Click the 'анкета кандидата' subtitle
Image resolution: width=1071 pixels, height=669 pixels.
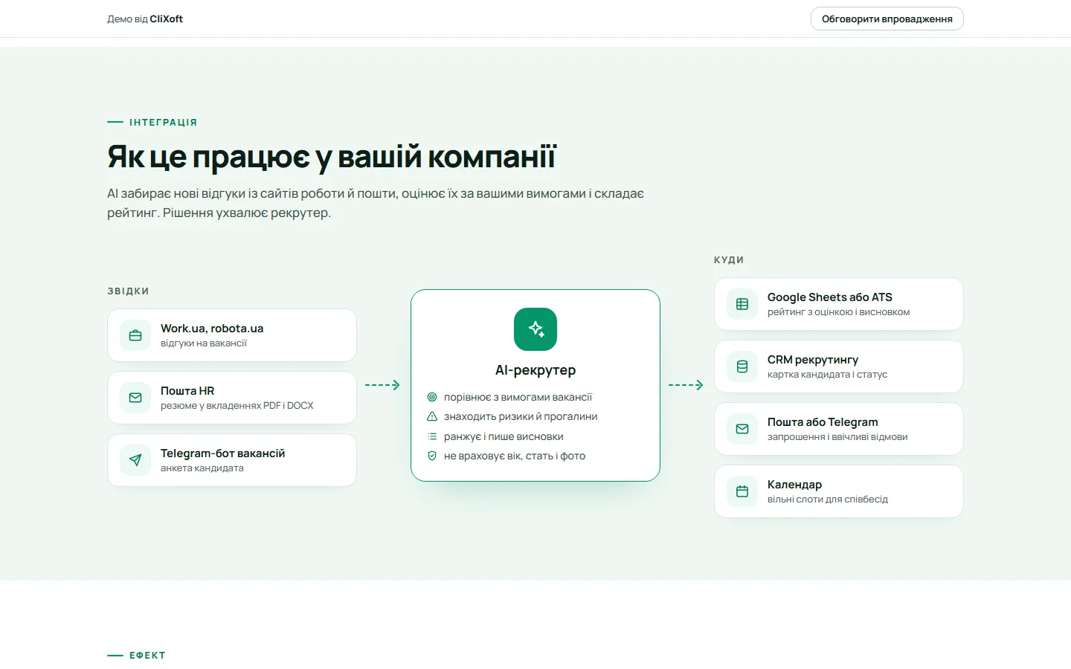click(202, 468)
